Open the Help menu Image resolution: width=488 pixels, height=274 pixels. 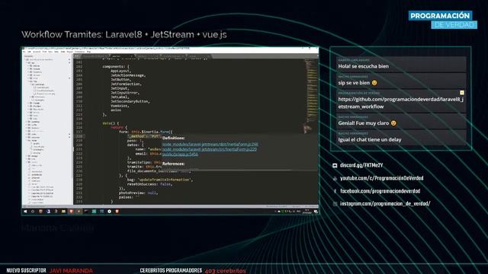pos(88,52)
